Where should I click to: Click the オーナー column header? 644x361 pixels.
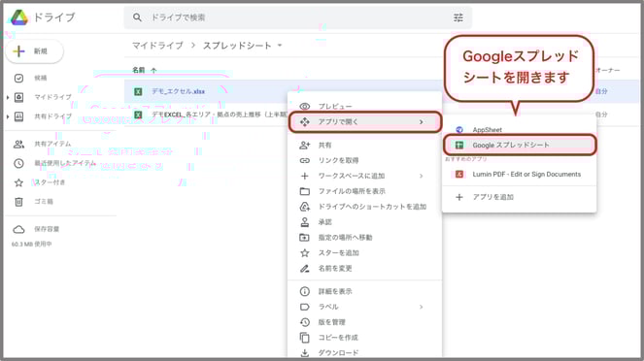tap(607, 70)
